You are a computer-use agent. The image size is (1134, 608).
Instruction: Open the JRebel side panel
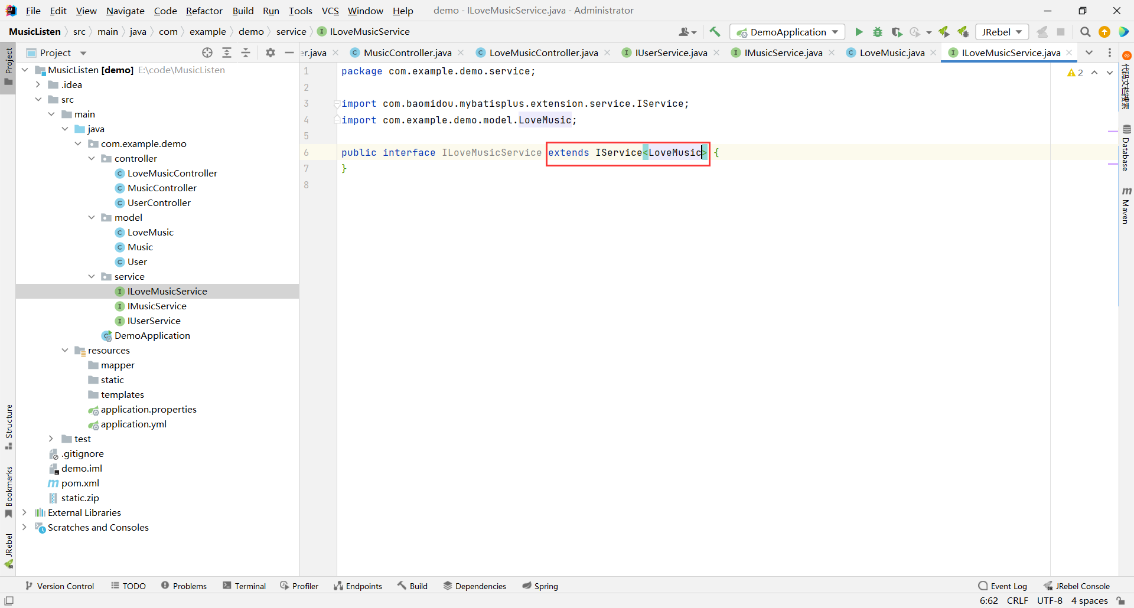click(9, 550)
